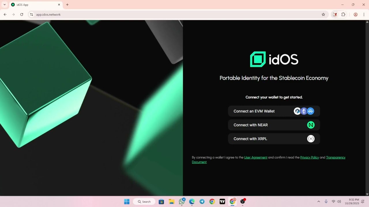Open Microsoft Edge from taskbar
The image size is (369, 207).
(192, 202)
